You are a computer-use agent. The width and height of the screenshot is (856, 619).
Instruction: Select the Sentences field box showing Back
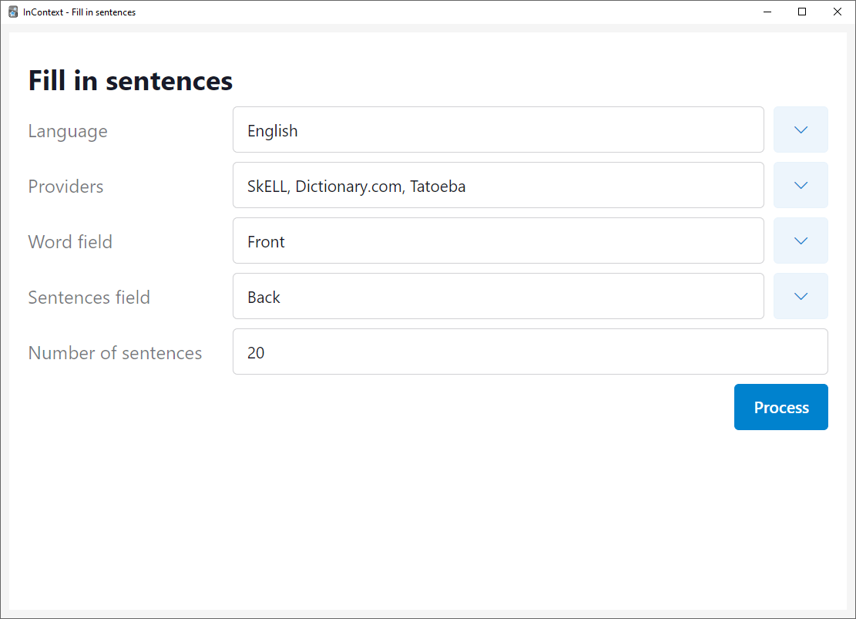[x=498, y=296]
